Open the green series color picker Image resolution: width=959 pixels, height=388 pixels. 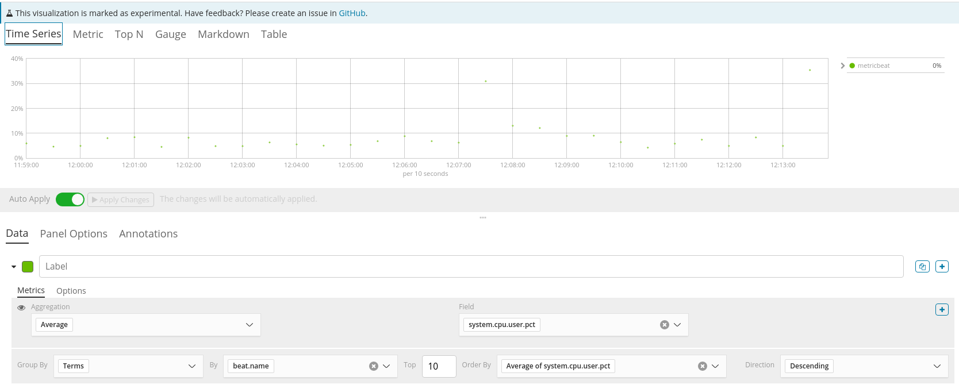pyautogui.click(x=28, y=267)
